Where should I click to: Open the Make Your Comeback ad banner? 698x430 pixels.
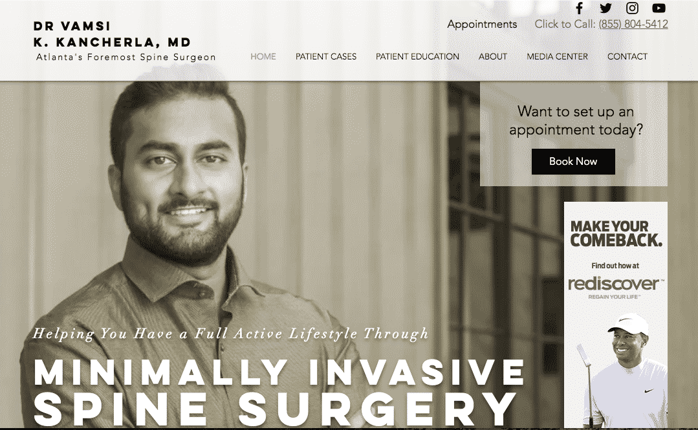pos(616,314)
